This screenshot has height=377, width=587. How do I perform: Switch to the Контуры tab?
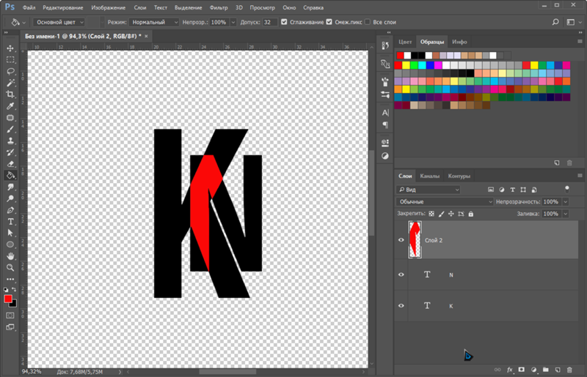[459, 176]
